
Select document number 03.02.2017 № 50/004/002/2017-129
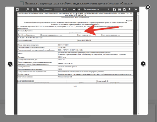click(x=30, y=38)
